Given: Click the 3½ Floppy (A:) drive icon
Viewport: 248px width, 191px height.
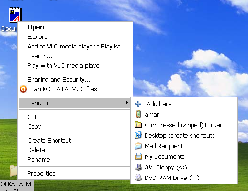Looking at the screenshot, I should click(x=138, y=167).
